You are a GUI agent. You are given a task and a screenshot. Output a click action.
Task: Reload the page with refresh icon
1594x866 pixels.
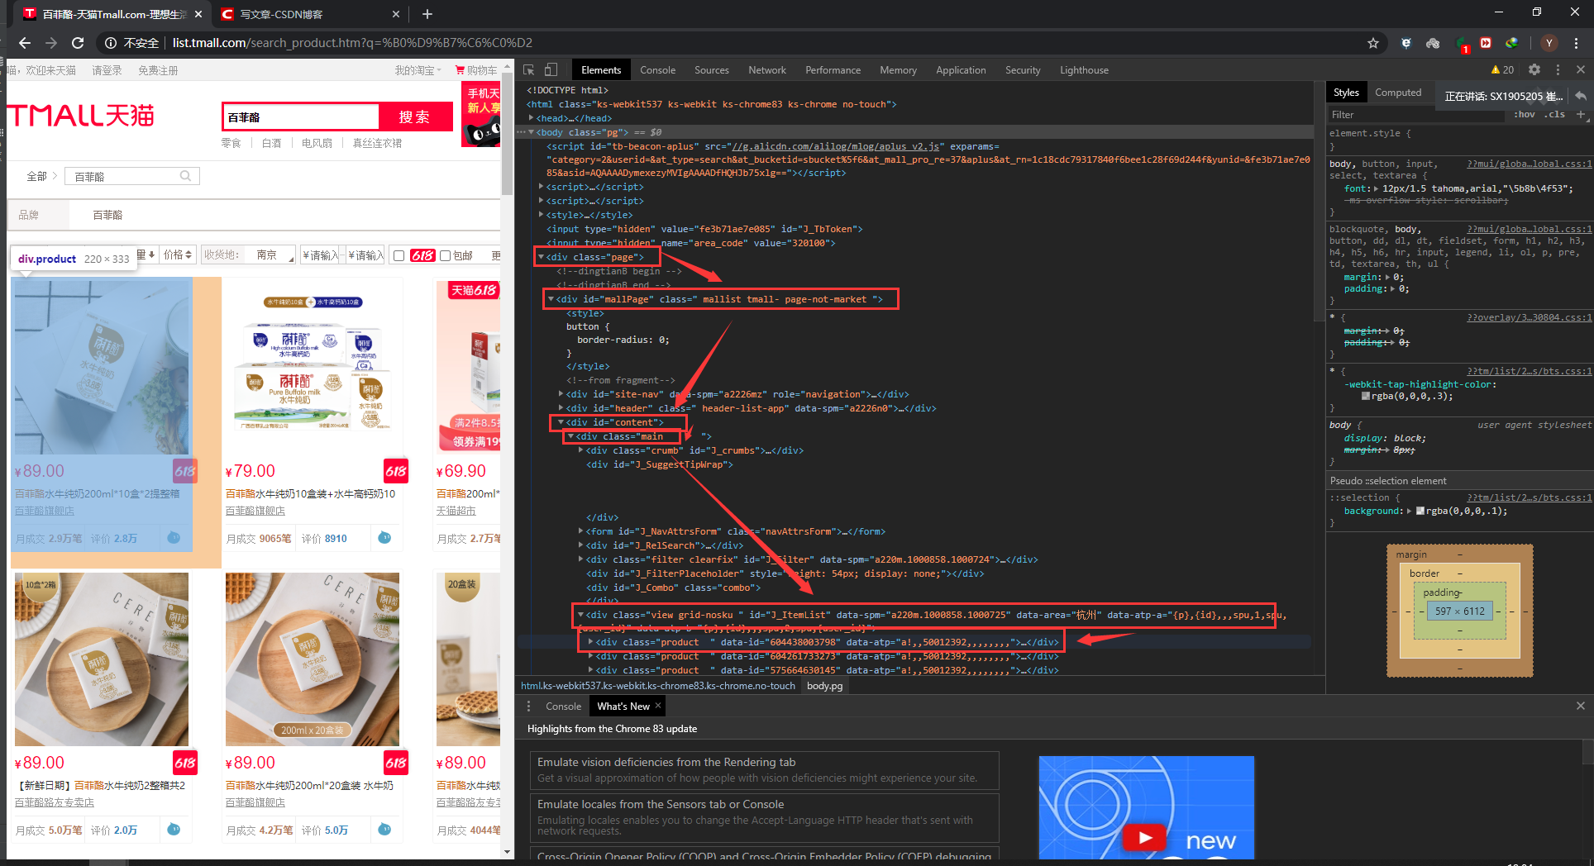coord(78,43)
